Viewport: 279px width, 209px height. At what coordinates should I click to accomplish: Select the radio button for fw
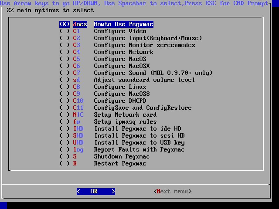pyautogui.click(x=65, y=121)
